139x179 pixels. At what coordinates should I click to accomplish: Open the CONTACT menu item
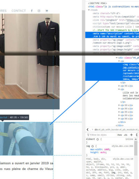coord(19,11)
